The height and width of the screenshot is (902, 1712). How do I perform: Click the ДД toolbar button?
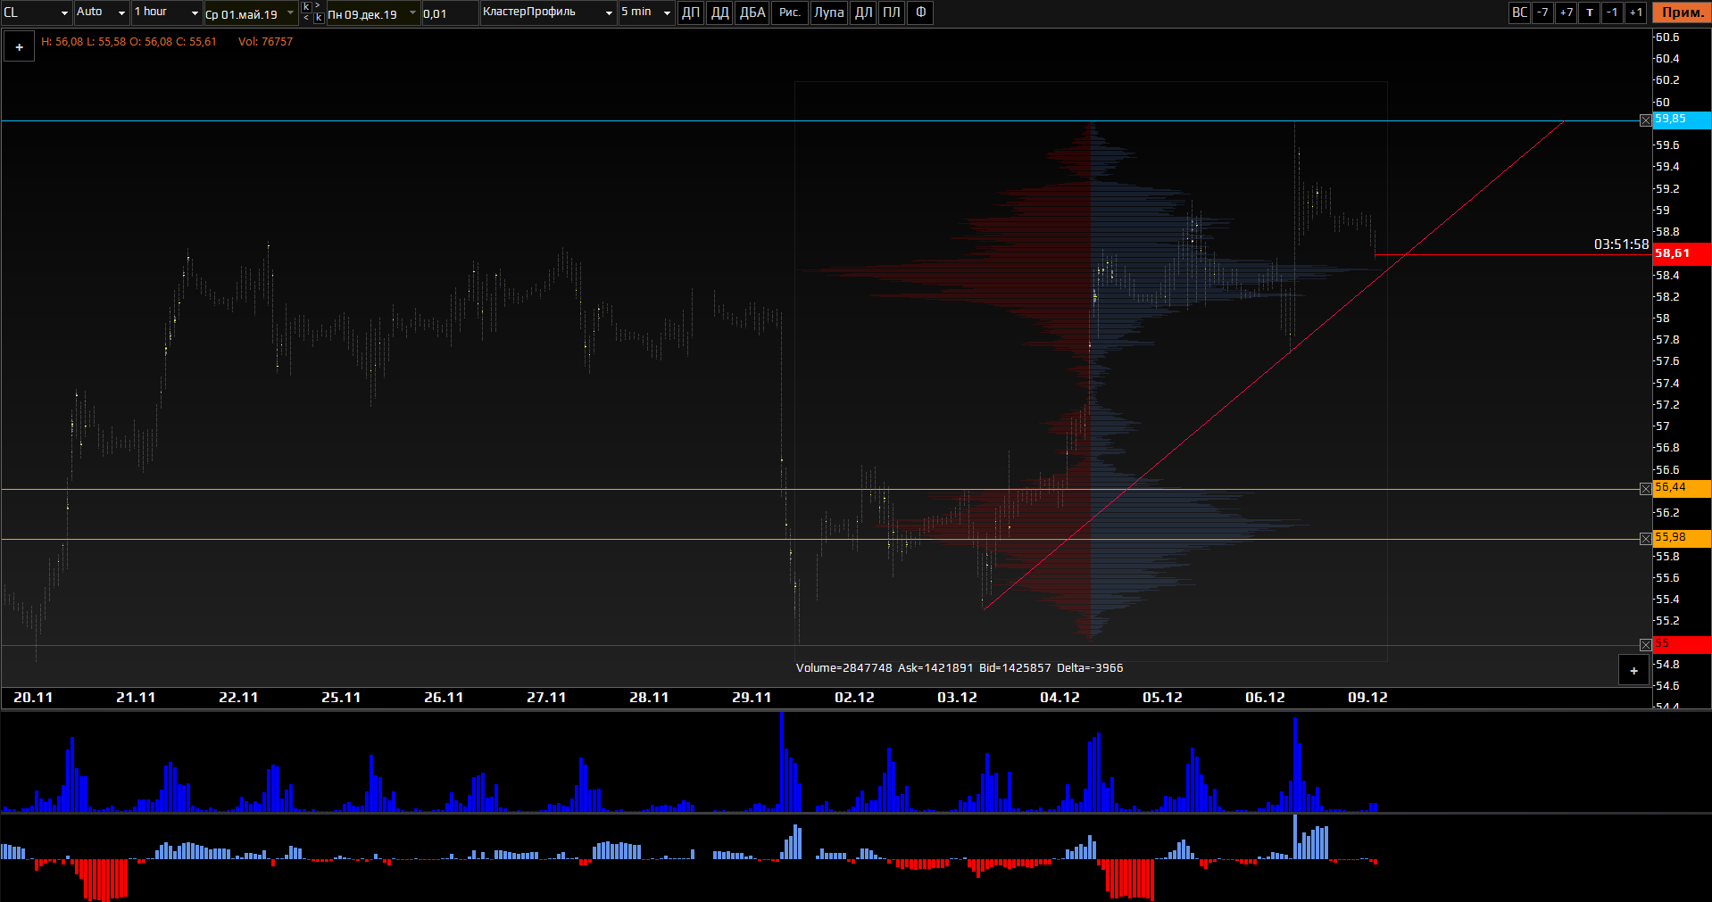[719, 12]
